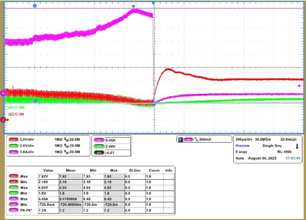This screenshot has width=306, height=220.
Task: Select the V1 cursor readout badge
Action: (x=99, y=140)
